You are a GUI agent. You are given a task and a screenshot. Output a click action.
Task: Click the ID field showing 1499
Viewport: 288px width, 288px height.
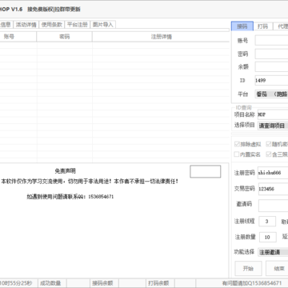tap(271, 80)
